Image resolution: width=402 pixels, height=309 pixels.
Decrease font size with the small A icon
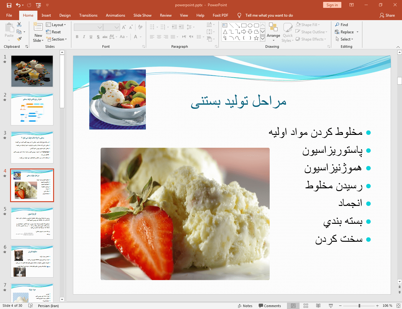click(131, 27)
